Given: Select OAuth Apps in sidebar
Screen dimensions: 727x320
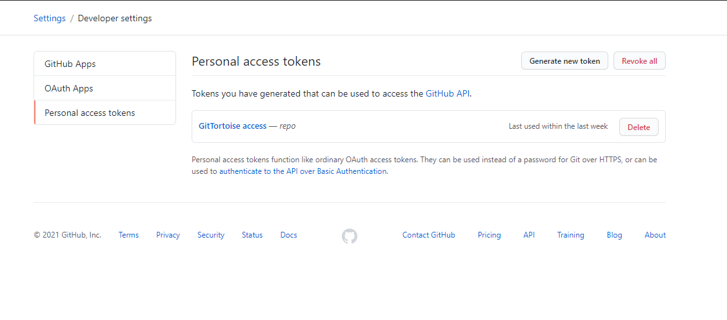Looking at the screenshot, I should (105, 88).
